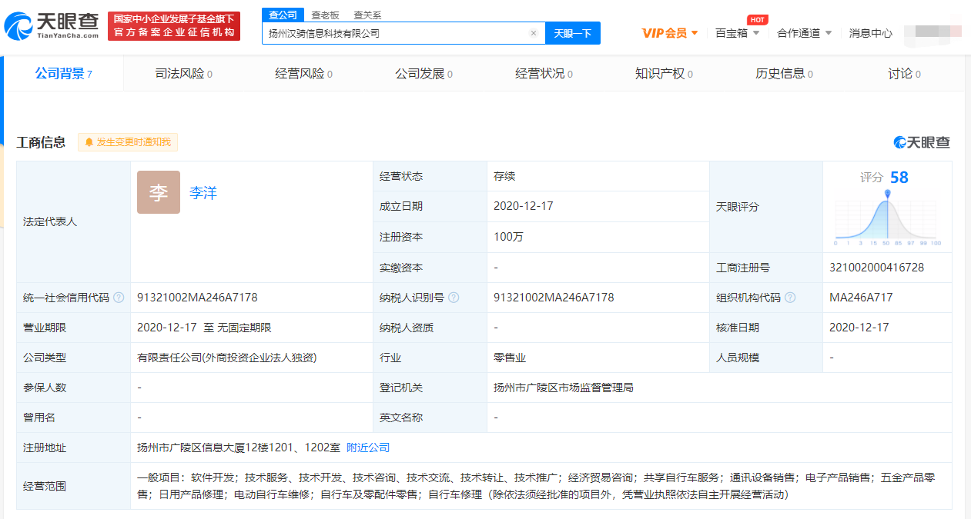Screen dimensions: 971x519
Task: Expand the 合作通道 dropdown
Action: 804,33
